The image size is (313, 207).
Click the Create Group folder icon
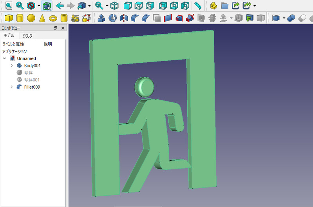(x=224, y=5)
